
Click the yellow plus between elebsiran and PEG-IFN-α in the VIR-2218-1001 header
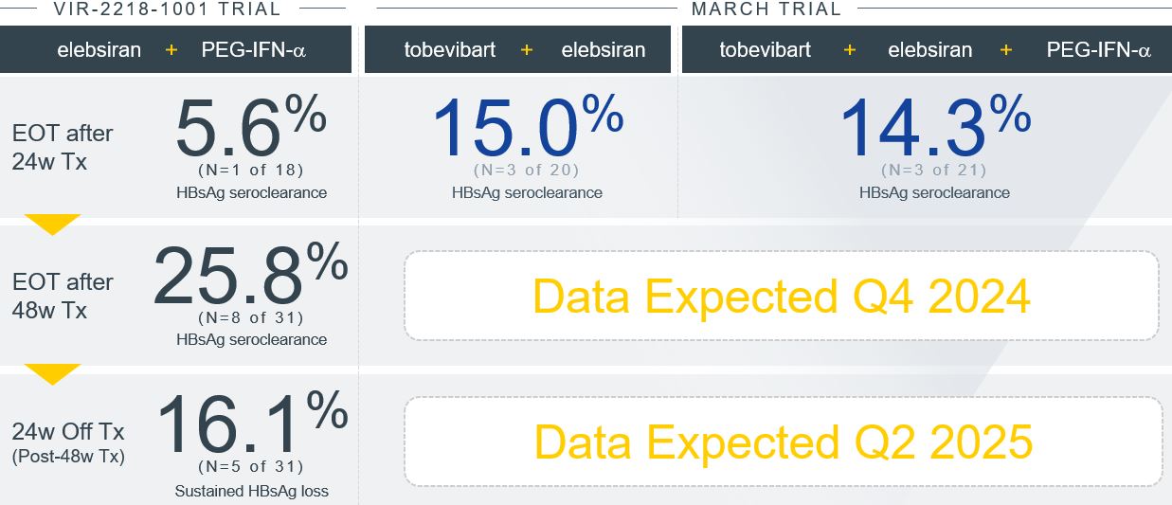[171, 50]
